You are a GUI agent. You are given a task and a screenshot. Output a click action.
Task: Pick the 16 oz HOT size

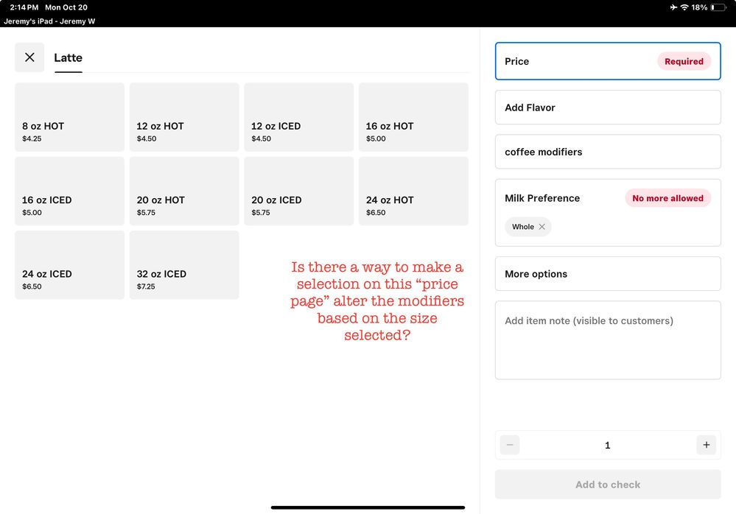pos(413,117)
